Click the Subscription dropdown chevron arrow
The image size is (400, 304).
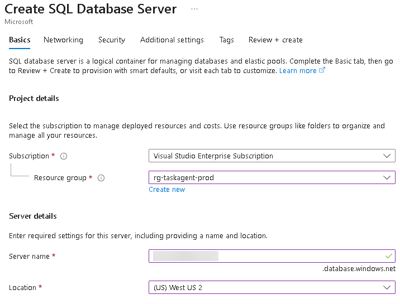coord(387,156)
